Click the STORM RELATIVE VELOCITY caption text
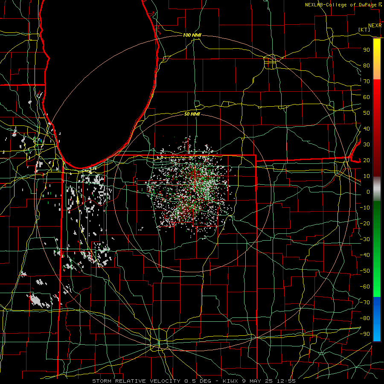Image resolution: width=384 pixels, height=384 pixels. [136, 381]
